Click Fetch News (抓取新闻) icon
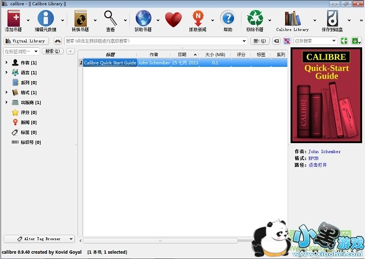 coord(202,18)
